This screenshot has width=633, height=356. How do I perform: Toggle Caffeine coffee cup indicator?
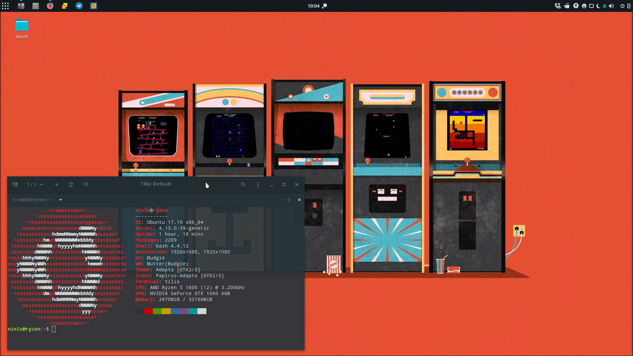[567, 6]
